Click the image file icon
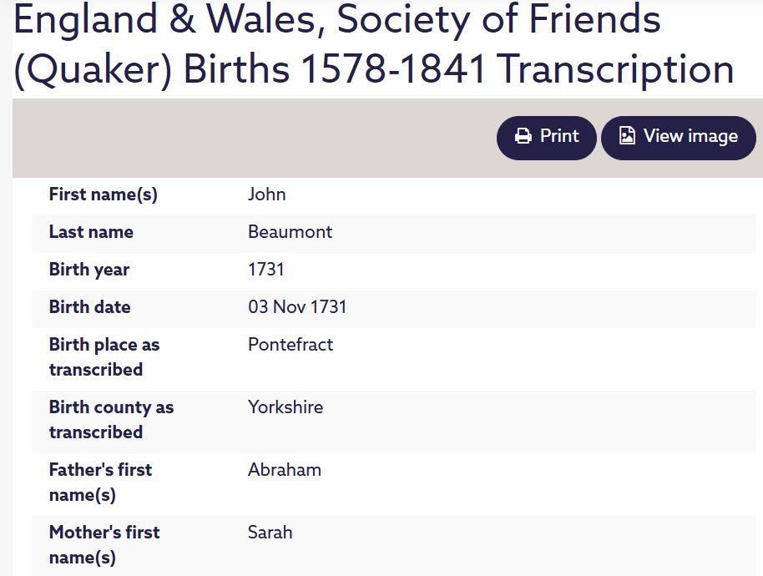Screen dimensions: 763x576 (627, 136)
